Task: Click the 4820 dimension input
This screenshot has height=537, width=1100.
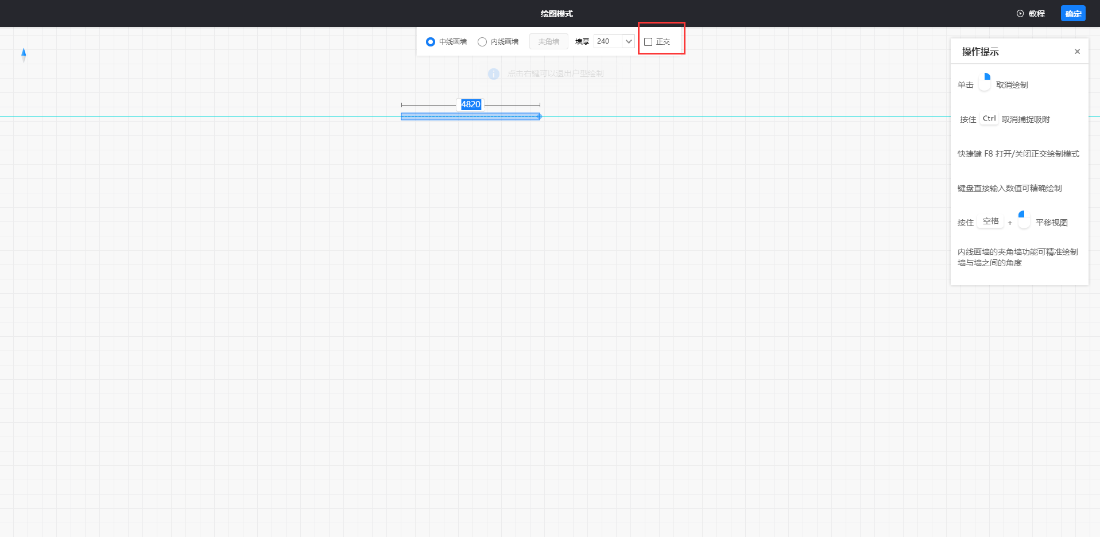Action: (471, 104)
